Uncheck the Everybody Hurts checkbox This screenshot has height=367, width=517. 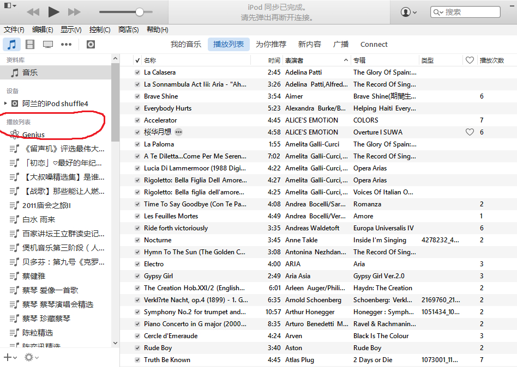137,108
